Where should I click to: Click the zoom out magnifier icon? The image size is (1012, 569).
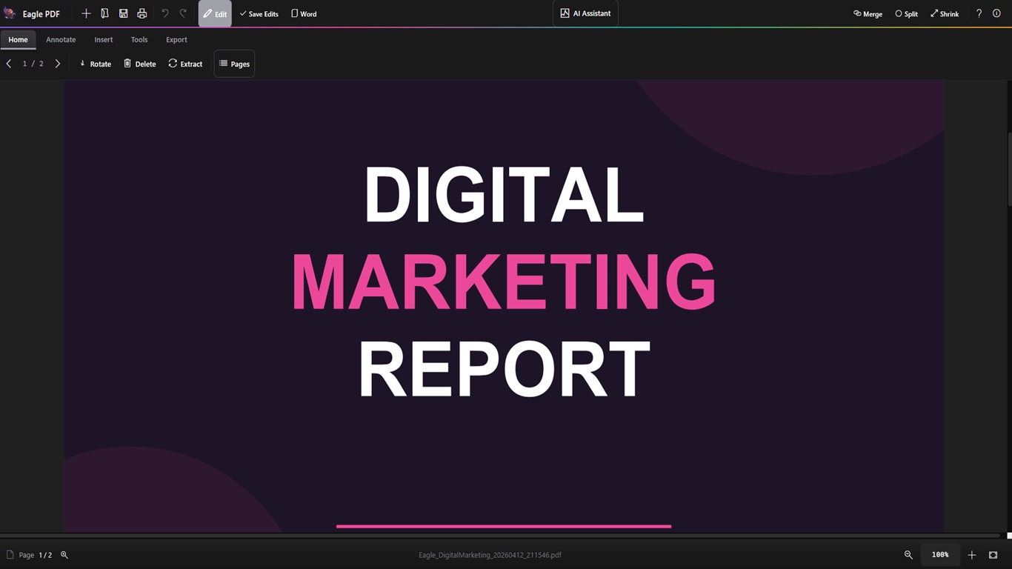[x=908, y=555]
